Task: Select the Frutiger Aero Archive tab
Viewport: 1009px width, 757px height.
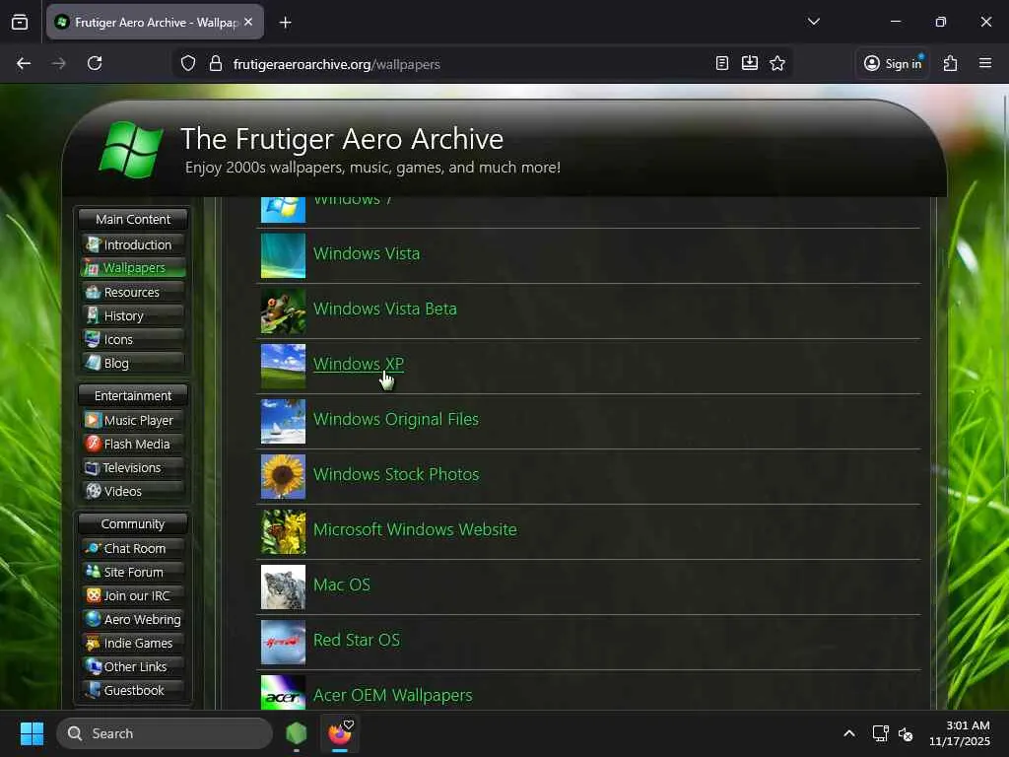Action: pyautogui.click(x=155, y=22)
